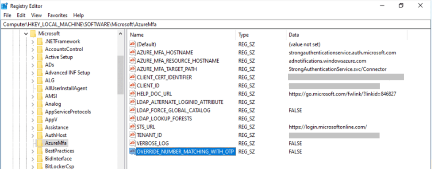Select the AZURE_MFA_HOSTNAME string value icon

(133, 52)
